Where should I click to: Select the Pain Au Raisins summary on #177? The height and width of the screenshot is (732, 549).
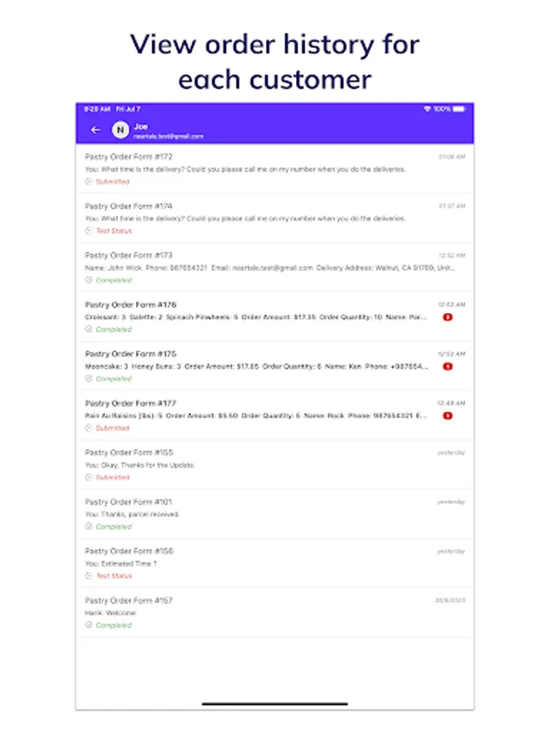pyautogui.click(x=256, y=416)
